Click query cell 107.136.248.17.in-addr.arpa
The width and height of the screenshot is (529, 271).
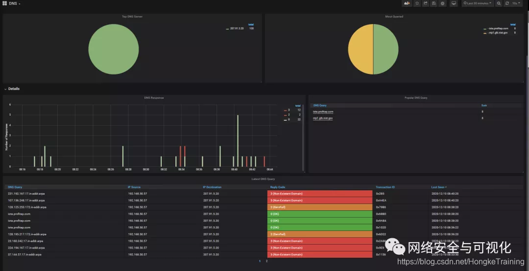26,201
